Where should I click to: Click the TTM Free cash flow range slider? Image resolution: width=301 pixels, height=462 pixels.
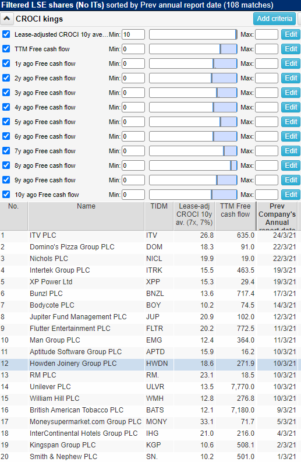[x=193, y=49]
